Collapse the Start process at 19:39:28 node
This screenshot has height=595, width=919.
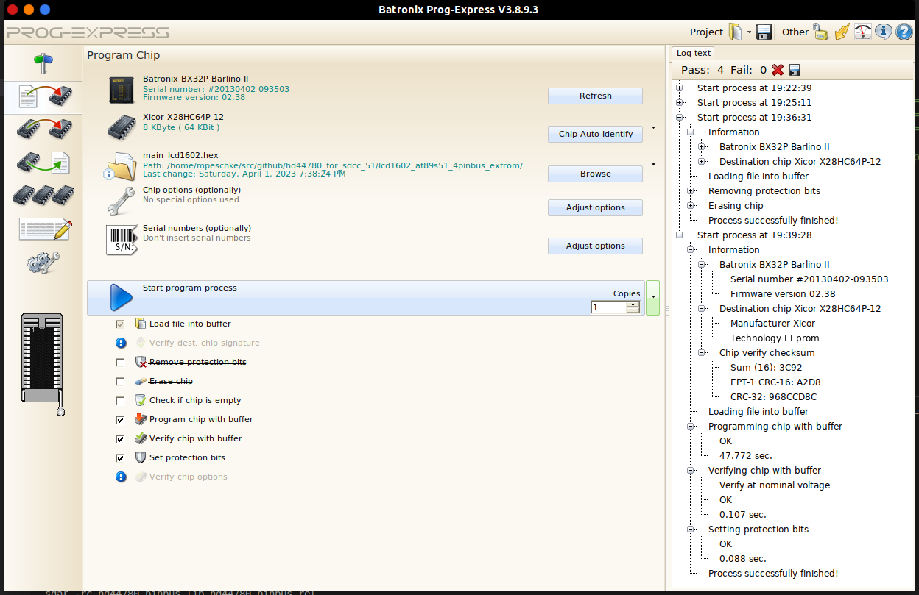(x=680, y=235)
